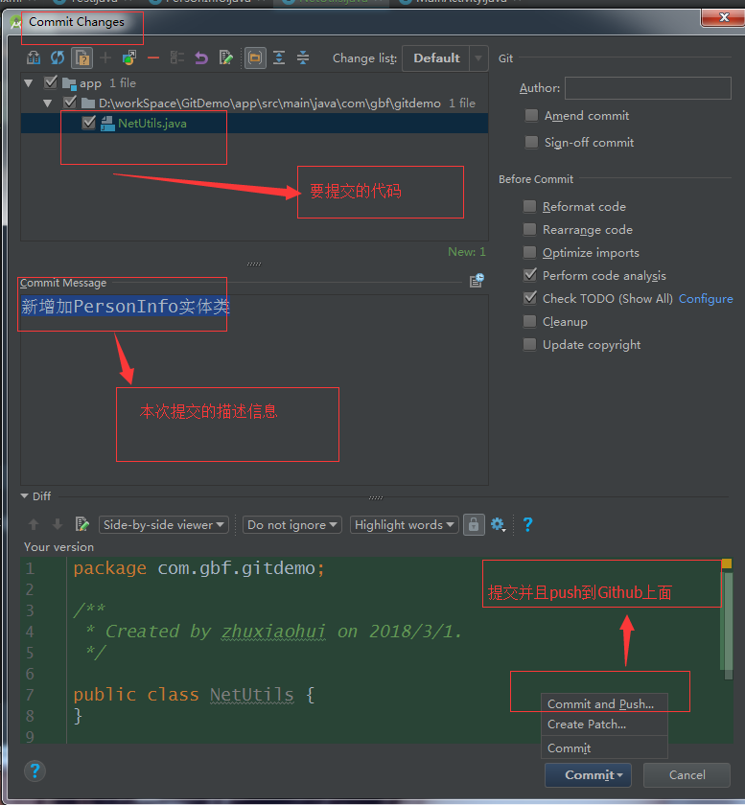The width and height of the screenshot is (745, 805).
Task: Collapse the app tree node
Action: 29,82
